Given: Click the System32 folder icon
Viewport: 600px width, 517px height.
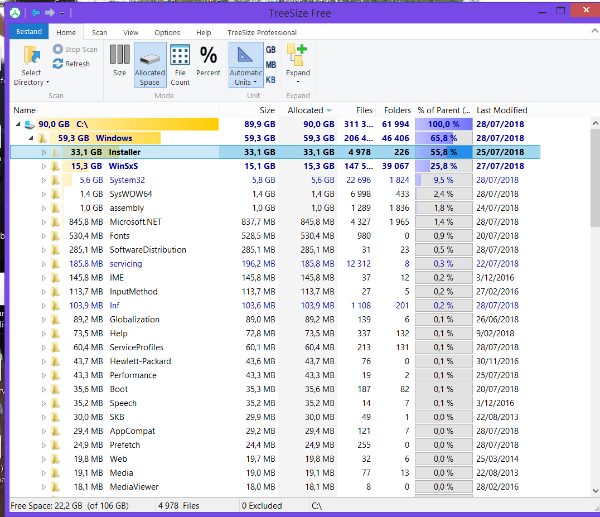Looking at the screenshot, I should click(x=56, y=180).
